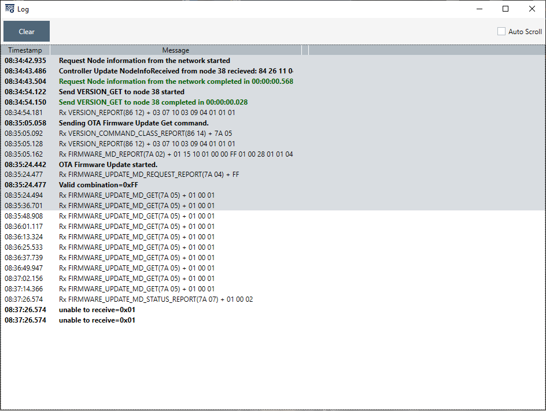This screenshot has width=546, height=411.
Task: Click the Message column header
Action: pyautogui.click(x=175, y=50)
